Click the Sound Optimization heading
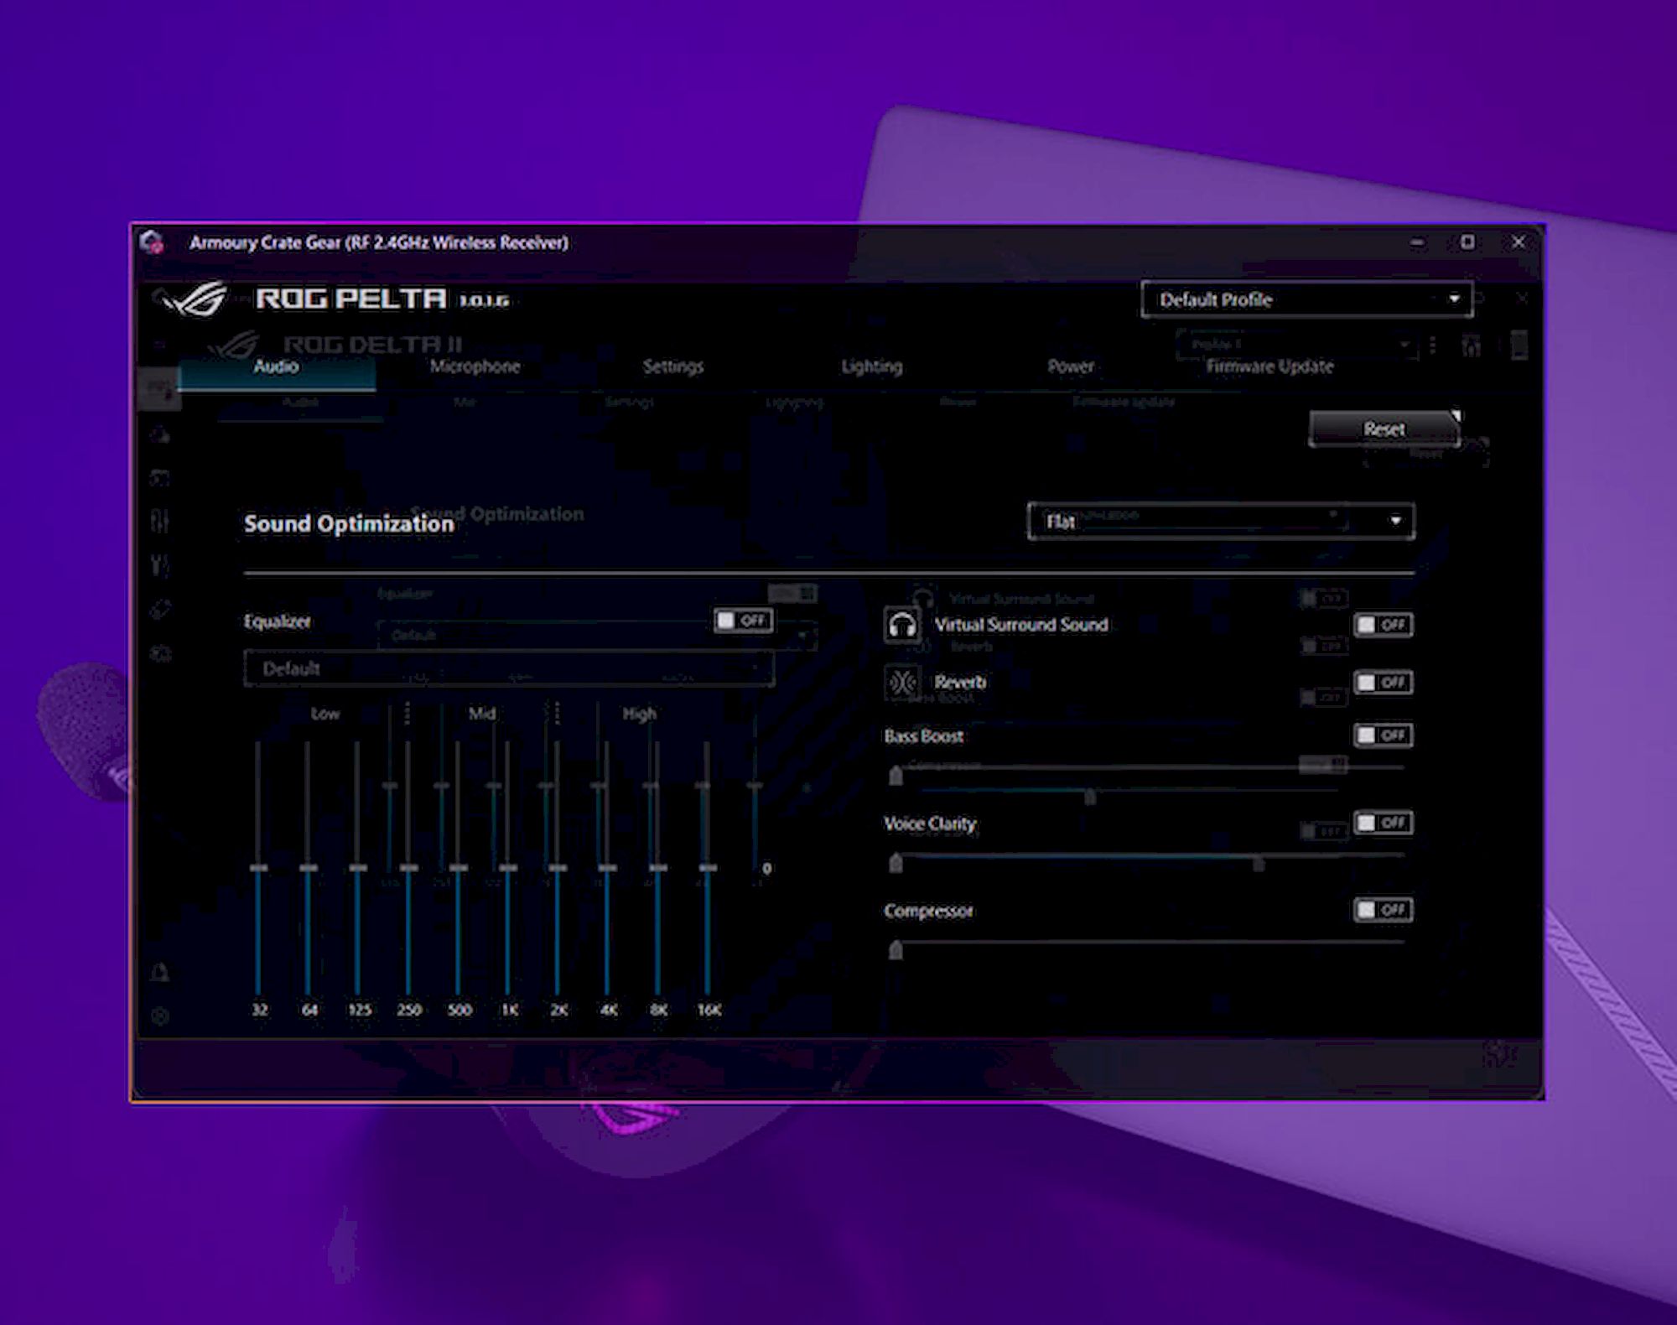1677x1325 pixels. [x=349, y=524]
